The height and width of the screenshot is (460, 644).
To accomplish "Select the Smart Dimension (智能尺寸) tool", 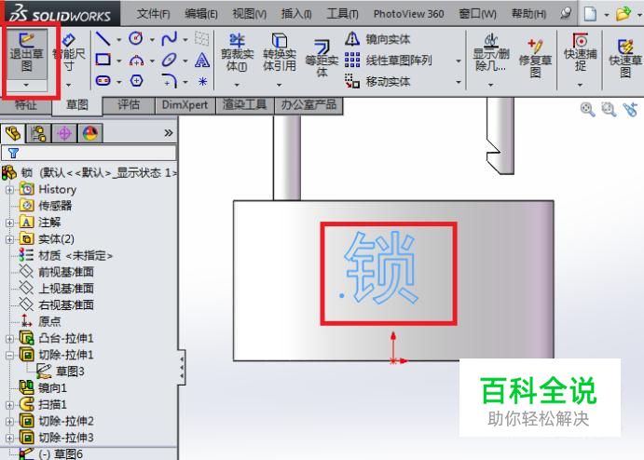I will coord(69,52).
